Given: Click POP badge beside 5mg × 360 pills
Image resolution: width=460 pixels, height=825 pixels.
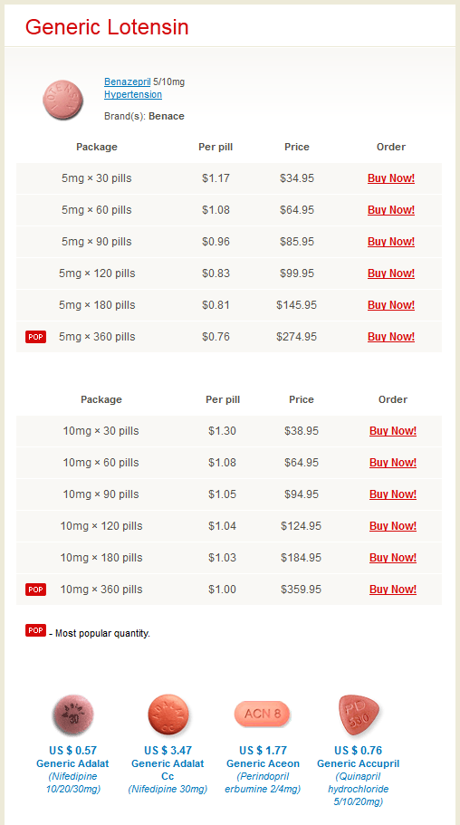Looking at the screenshot, I should (x=36, y=337).
